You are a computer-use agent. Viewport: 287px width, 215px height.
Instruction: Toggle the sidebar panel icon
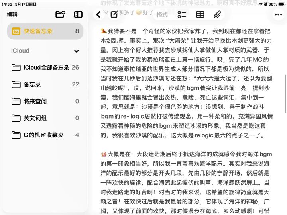(x=78, y=14)
